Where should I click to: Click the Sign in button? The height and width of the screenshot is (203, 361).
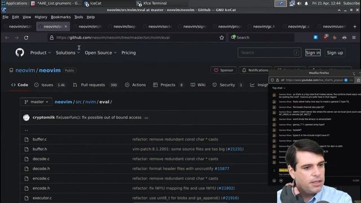pos(312,52)
